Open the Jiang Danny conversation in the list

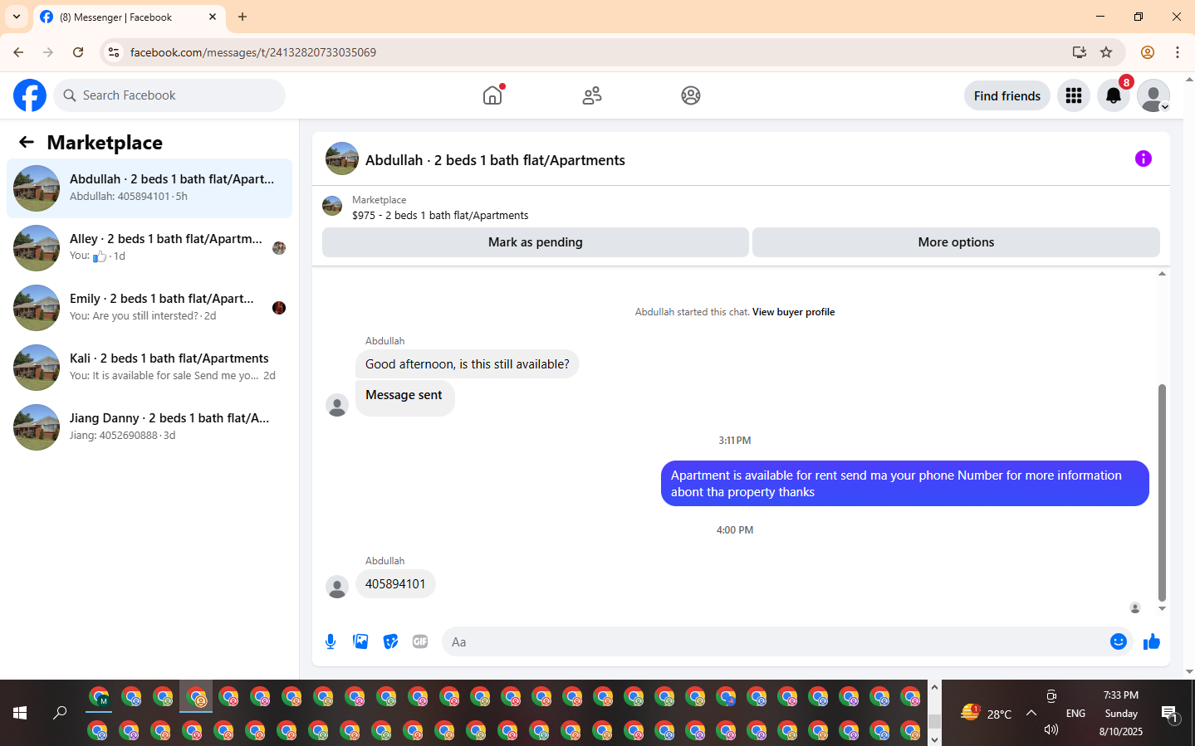point(149,427)
